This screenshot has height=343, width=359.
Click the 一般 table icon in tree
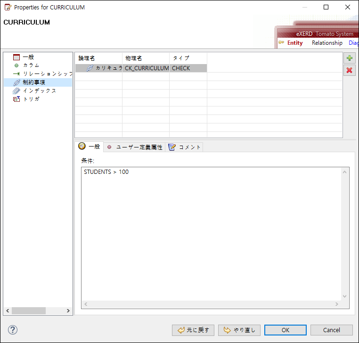[16, 57]
